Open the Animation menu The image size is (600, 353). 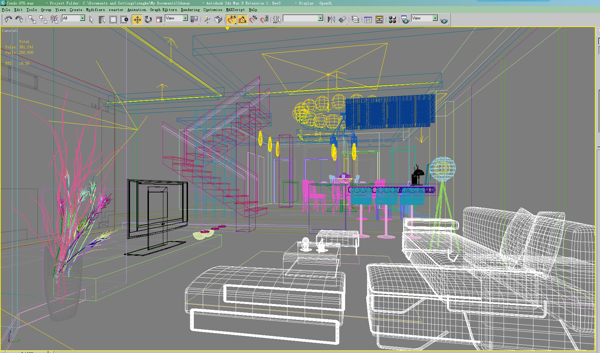(x=137, y=10)
